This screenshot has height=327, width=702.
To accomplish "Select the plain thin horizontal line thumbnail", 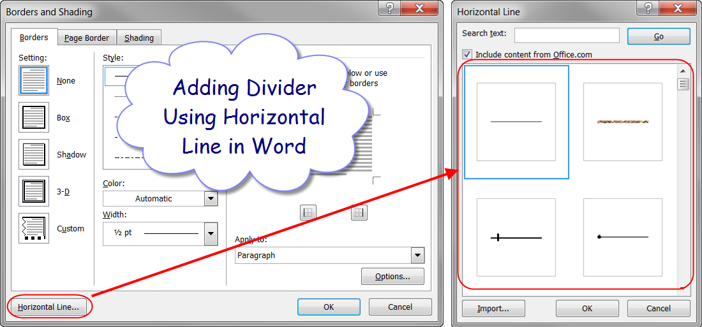I will pyautogui.click(x=516, y=122).
